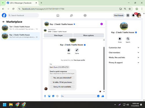Show hidden system tray icons
The height and width of the screenshot is (108, 145).
click(115, 105)
